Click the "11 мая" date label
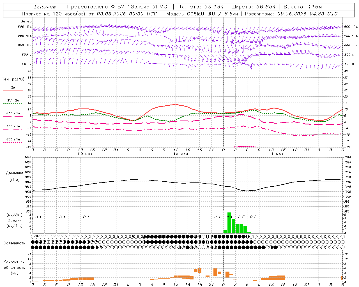Image resolution: width=359 pixels, height=287 pixels. point(276,154)
